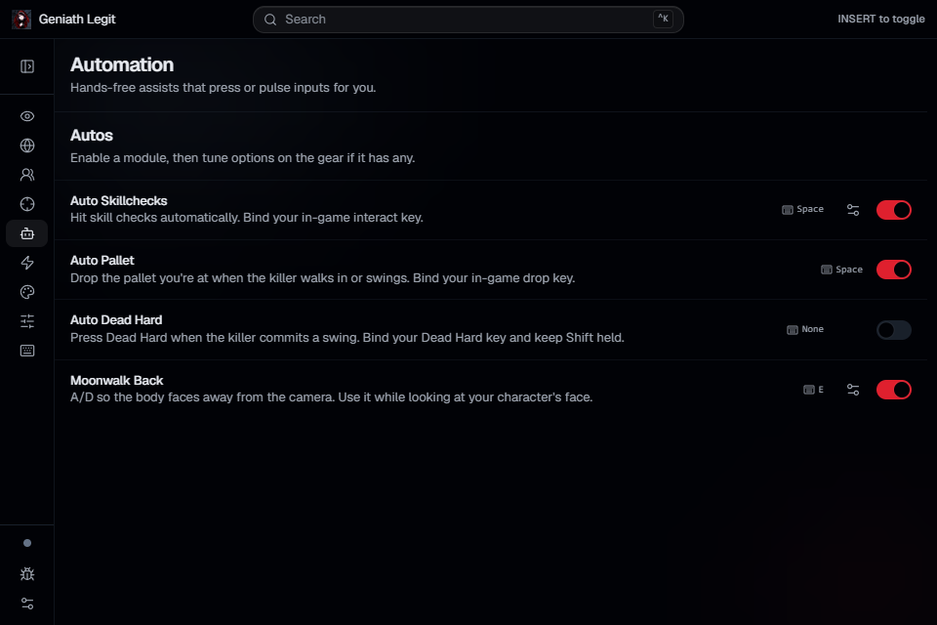Collapse the sidebar panel icon
Screen dimensions: 937x625
point(27,66)
